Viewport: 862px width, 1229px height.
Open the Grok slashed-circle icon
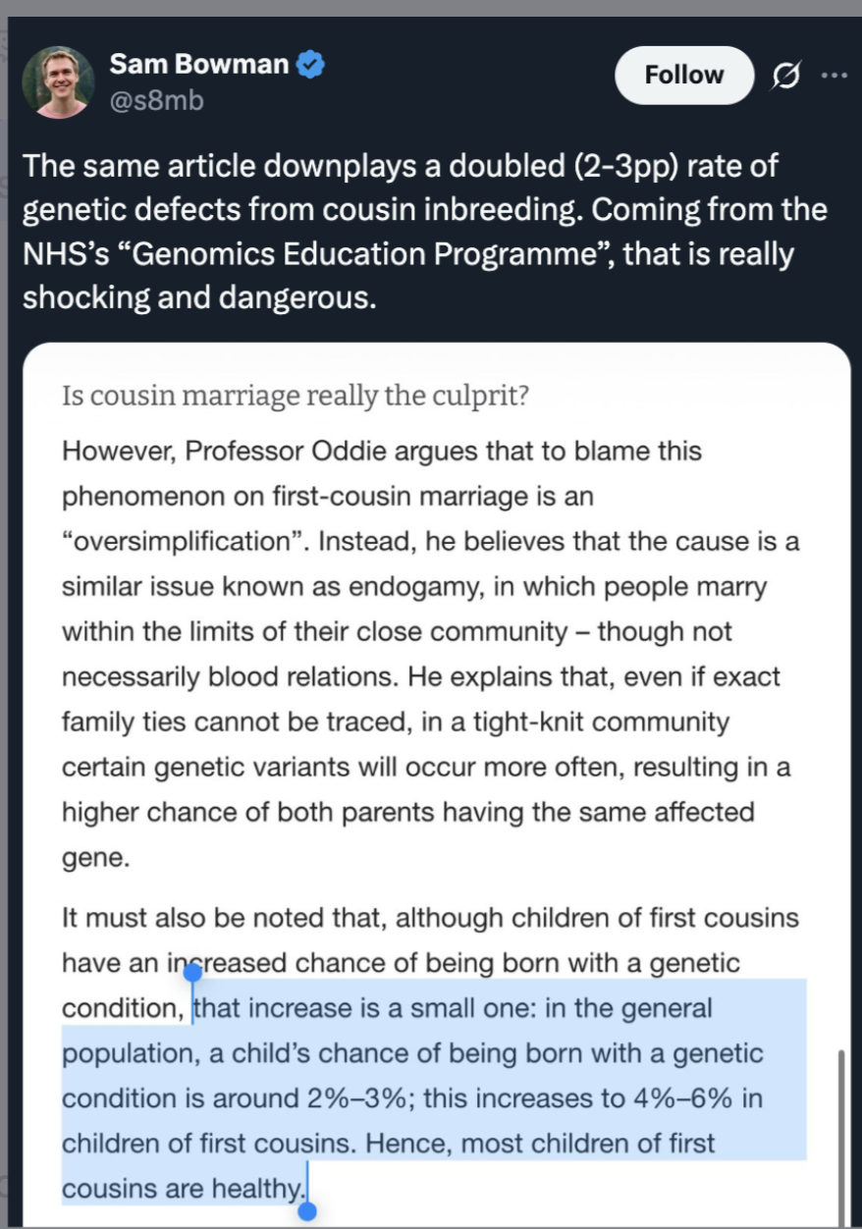pos(785,76)
